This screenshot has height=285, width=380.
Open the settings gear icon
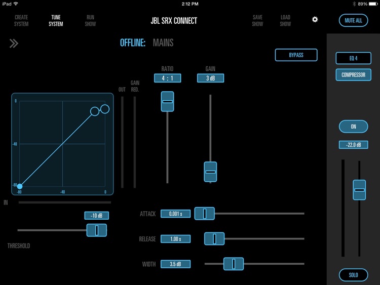[x=315, y=19]
